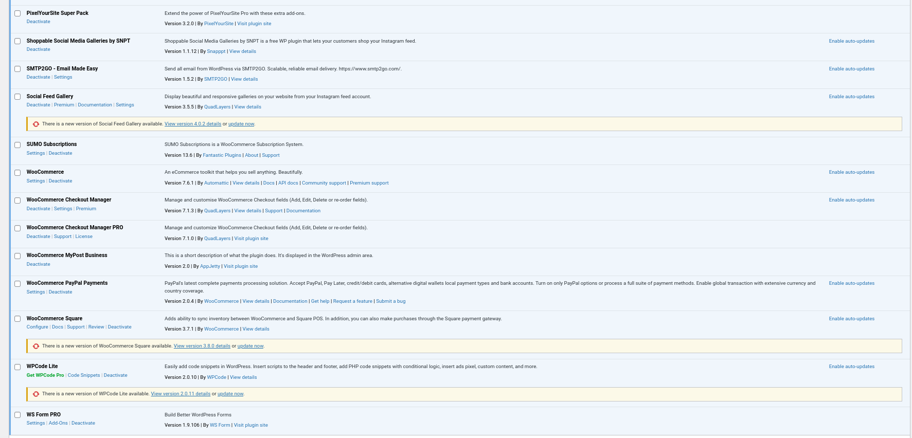Screen dimensions: 912x438
Task: Select the WooCommerce plugin checkbox
Action: click(17, 173)
